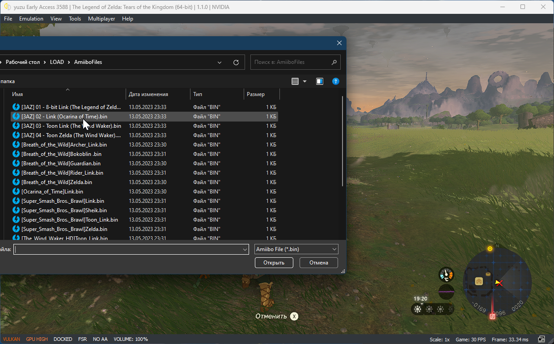Toggle GPU HIGH accuracy in status bar
This screenshot has width=554, height=344.
point(37,339)
